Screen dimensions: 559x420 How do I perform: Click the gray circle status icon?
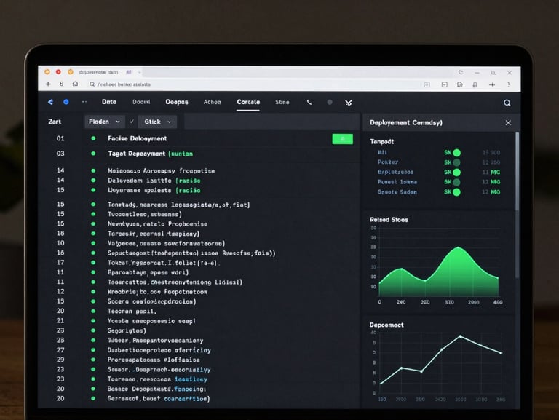[330, 103]
